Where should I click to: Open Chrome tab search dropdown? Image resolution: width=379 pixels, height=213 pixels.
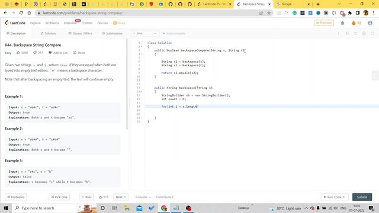click(339, 4)
